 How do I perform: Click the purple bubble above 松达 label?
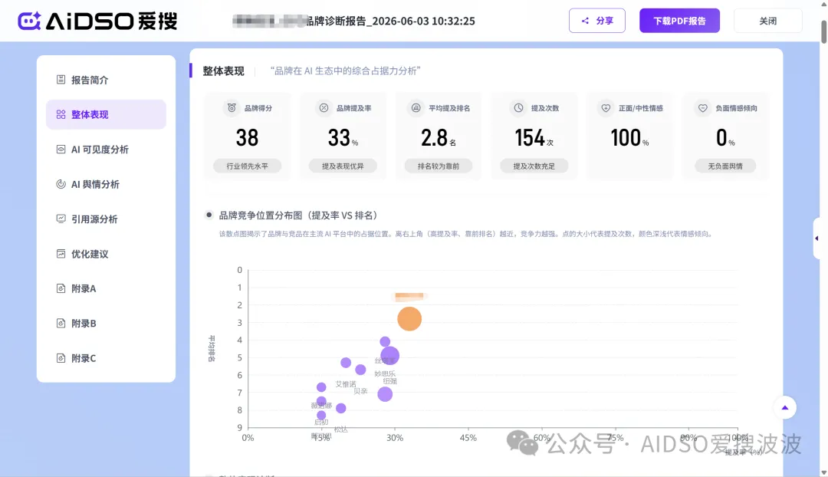(x=340, y=408)
